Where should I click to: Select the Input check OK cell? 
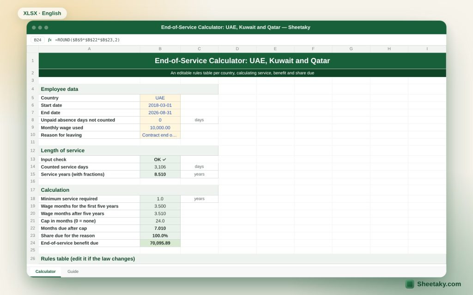pos(160,159)
